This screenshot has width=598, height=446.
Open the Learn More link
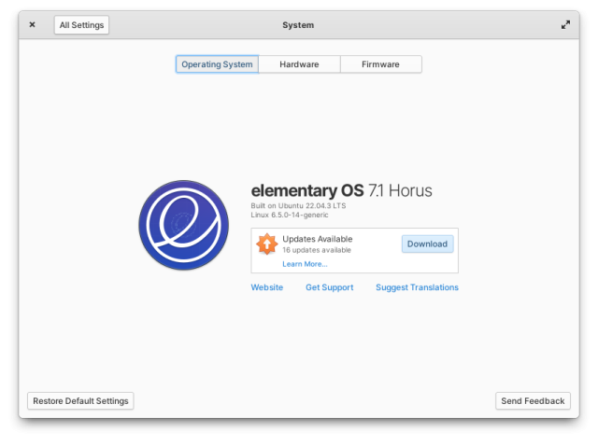coord(305,264)
